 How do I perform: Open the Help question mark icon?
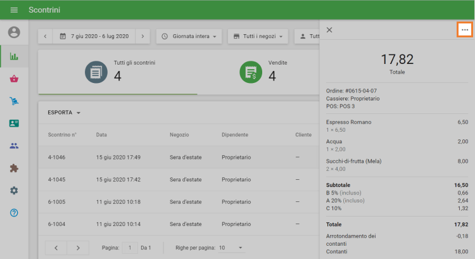click(x=14, y=213)
